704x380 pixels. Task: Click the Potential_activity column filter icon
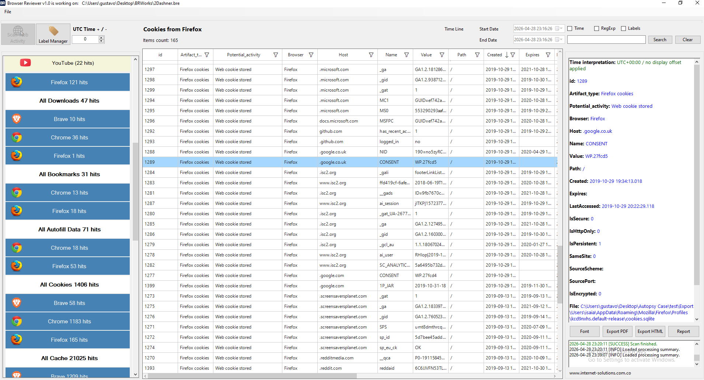tap(276, 55)
